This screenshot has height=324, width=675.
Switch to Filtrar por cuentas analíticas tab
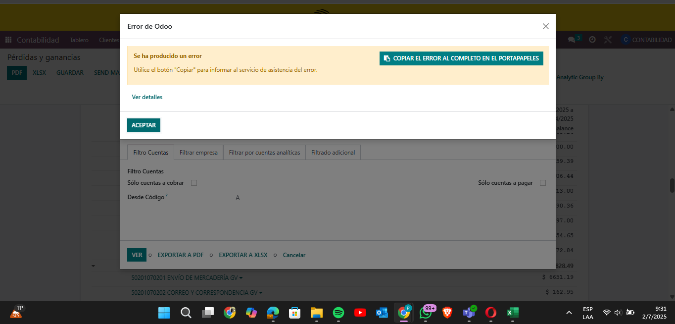[x=264, y=153]
